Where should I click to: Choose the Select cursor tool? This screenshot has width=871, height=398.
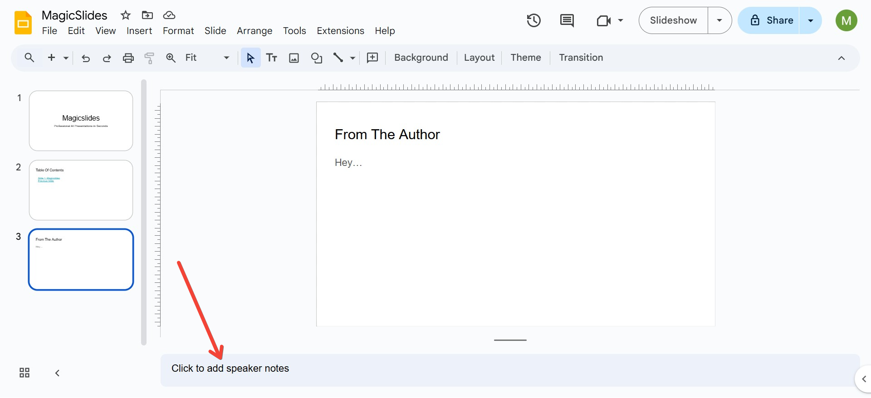tap(250, 58)
